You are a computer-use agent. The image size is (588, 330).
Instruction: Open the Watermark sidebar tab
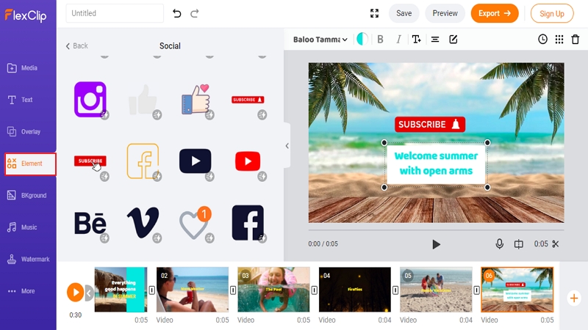pos(28,259)
